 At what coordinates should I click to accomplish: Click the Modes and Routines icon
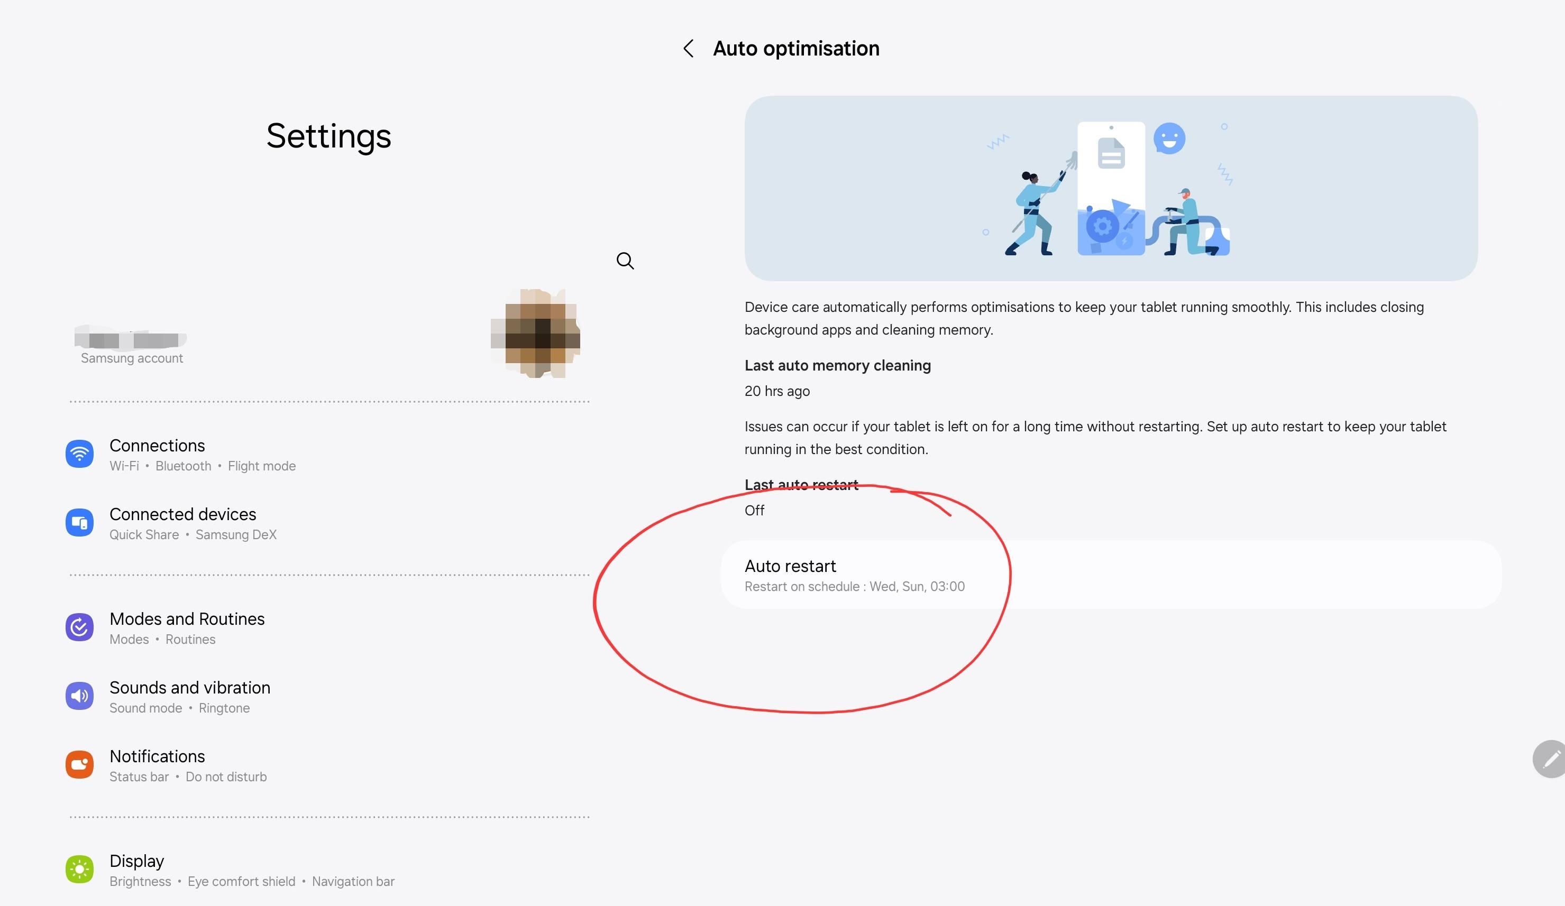pyautogui.click(x=79, y=627)
